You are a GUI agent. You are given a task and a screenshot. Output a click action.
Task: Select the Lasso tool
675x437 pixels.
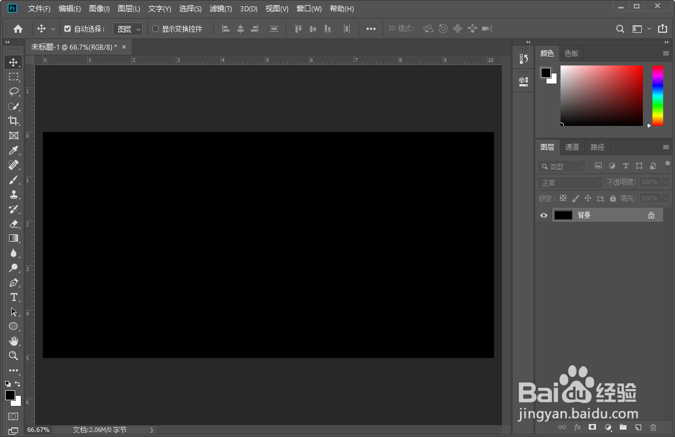13,91
